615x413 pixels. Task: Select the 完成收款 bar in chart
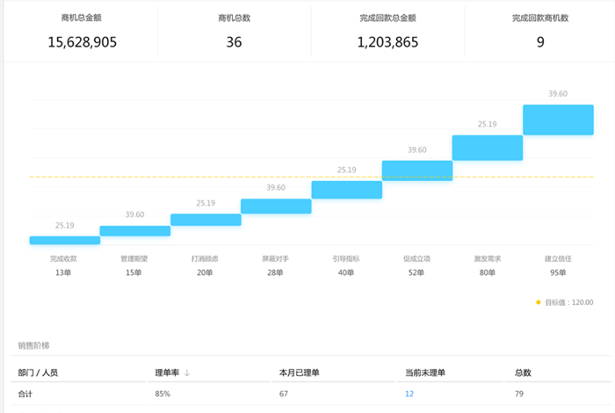[x=64, y=240]
